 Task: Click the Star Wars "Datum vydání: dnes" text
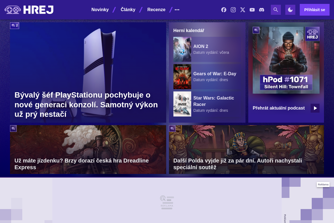[x=211, y=110]
